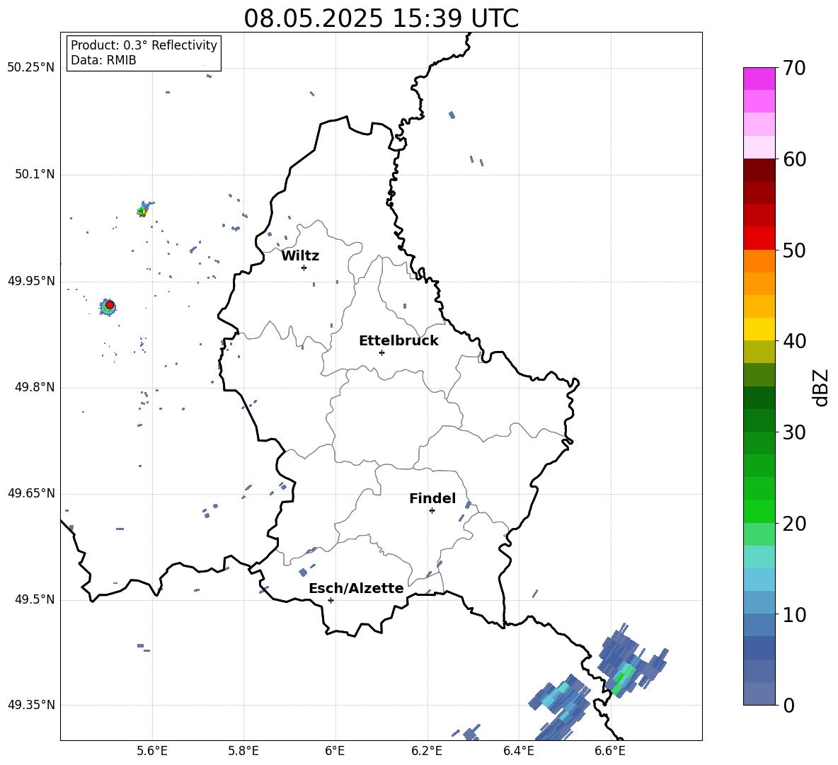Viewport: 838px width, 765px height.
Task: Click the 20 value on the colorbar
Action: [794, 524]
